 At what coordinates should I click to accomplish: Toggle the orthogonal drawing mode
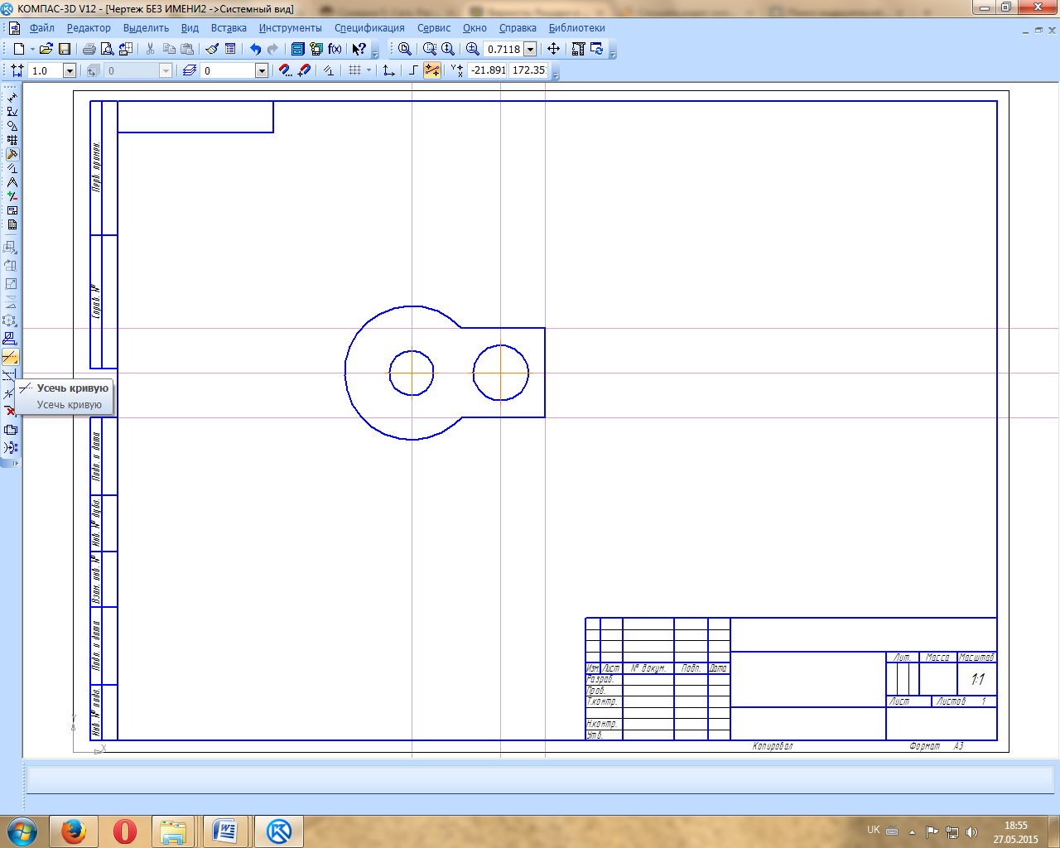tap(413, 70)
